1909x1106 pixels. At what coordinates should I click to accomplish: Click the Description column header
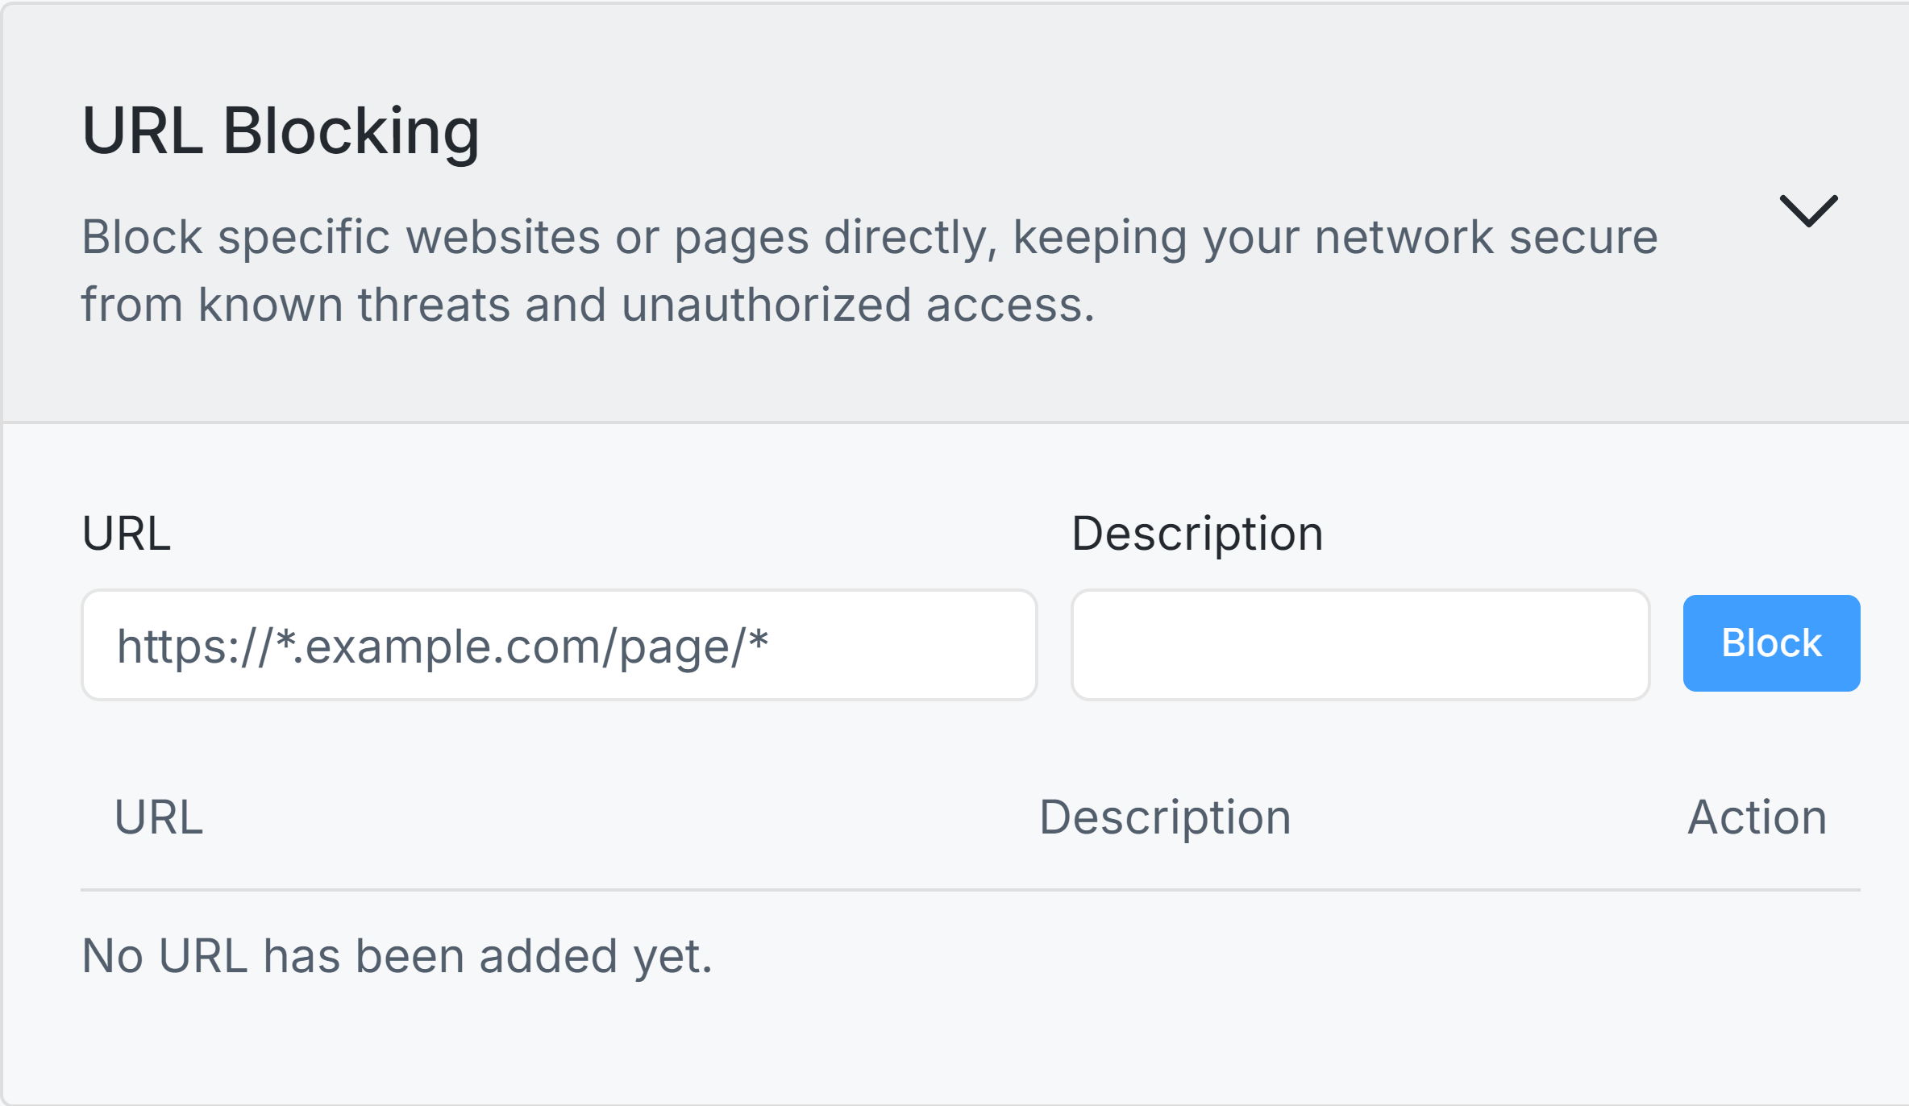[x=1166, y=817]
